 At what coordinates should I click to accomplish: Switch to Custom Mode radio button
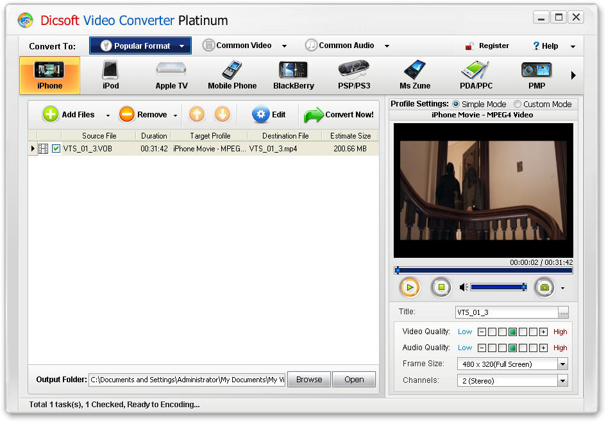(x=517, y=104)
